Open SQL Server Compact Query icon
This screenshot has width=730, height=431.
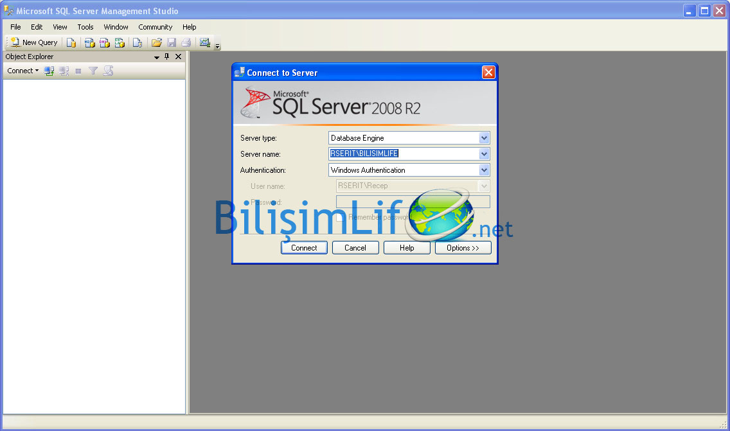point(138,43)
